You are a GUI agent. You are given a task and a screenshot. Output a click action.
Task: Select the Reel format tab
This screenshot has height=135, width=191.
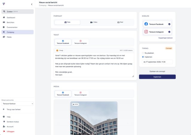pos(120,22)
